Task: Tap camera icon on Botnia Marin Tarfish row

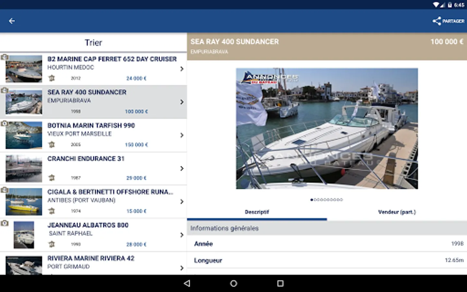Action: (x=4, y=124)
